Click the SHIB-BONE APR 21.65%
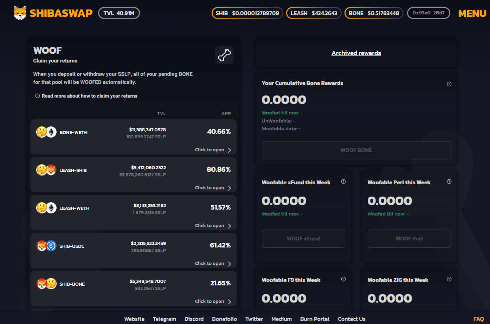Viewport: 490px width, 324px height. click(220, 283)
